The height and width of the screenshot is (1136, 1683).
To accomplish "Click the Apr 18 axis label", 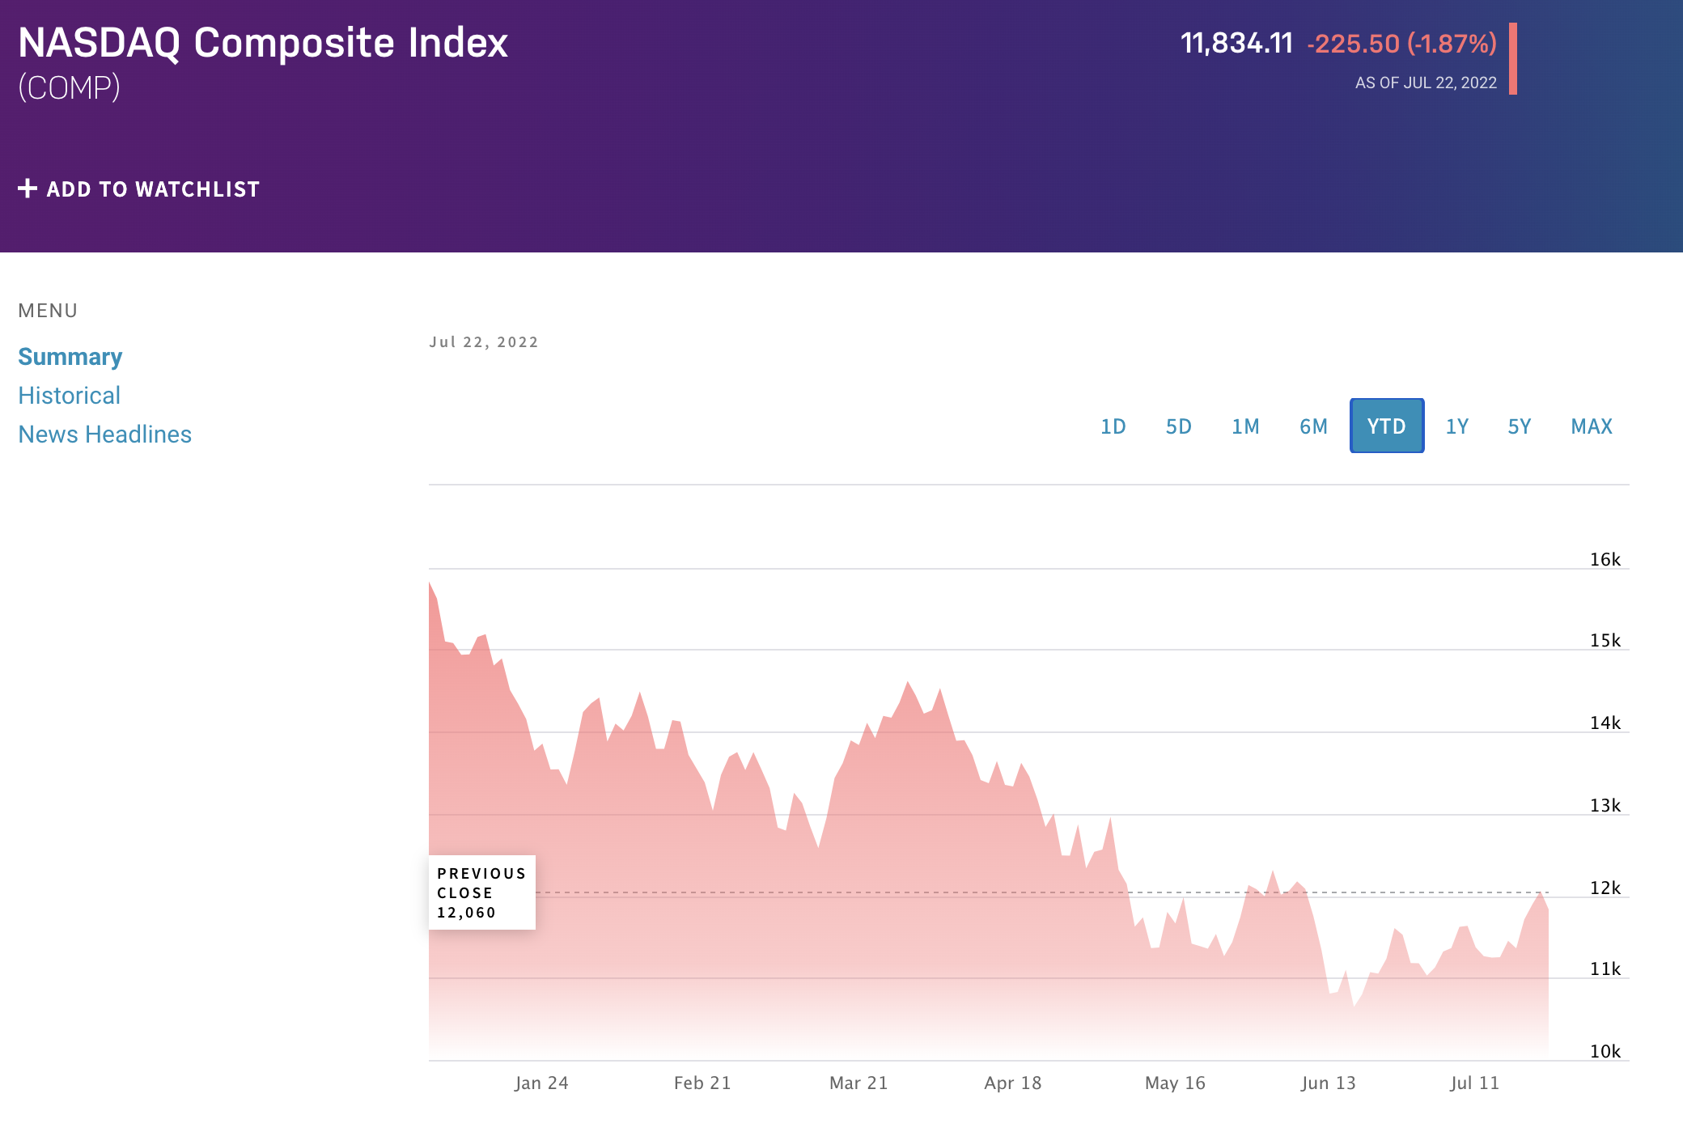I will point(1013,1083).
